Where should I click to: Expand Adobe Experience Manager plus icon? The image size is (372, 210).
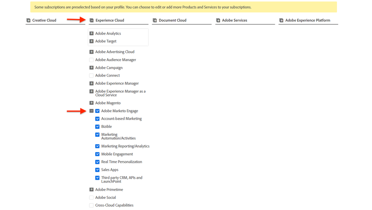pos(91,83)
